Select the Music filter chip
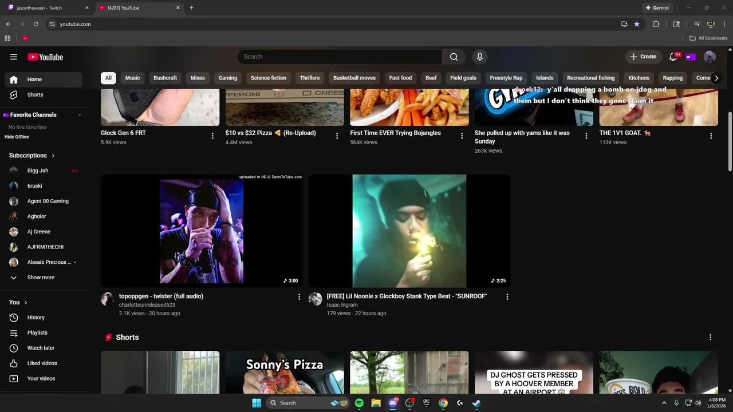This screenshot has width=733, height=412. tap(132, 78)
